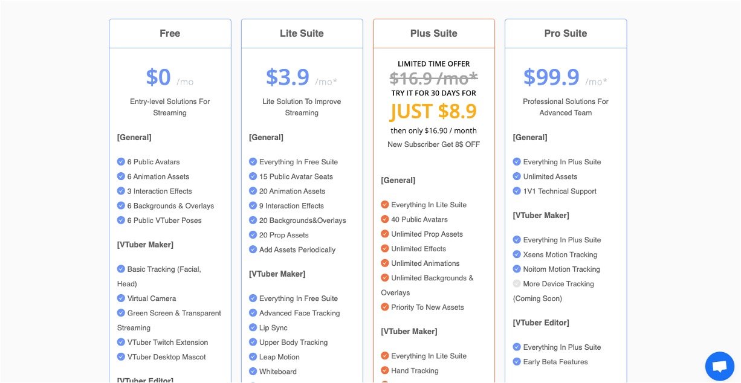
Task: Click the $99.9 Pro Suite price
Action: tap(551, 77)
